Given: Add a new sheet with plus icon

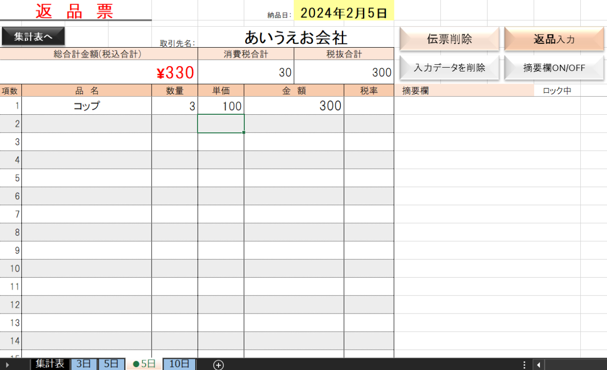Looking at the screenshot, I should (x=219, y=365).
